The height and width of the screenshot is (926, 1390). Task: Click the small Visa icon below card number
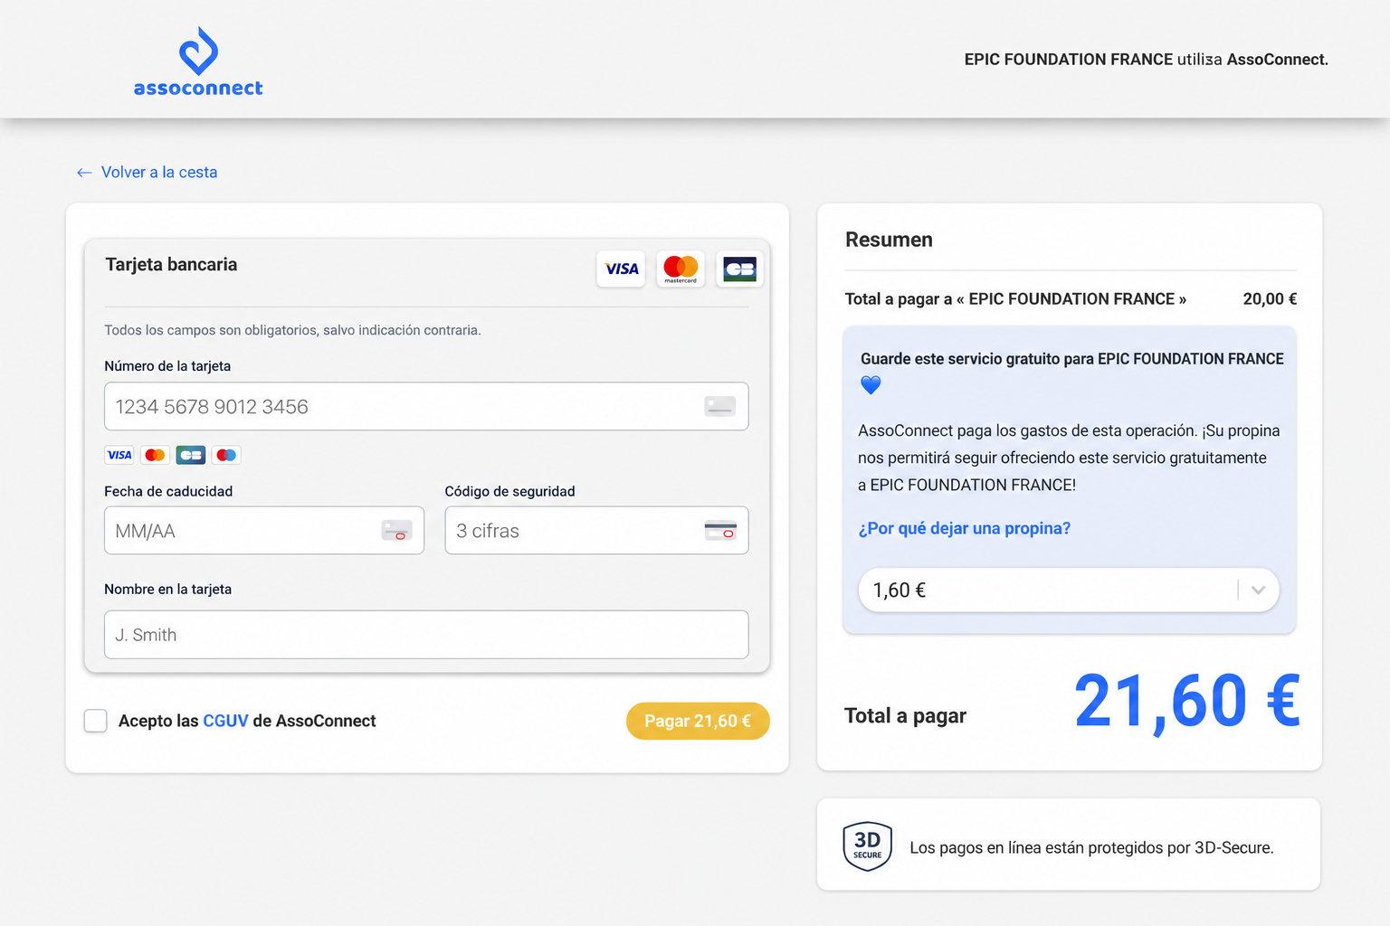(x=119, y=455)
